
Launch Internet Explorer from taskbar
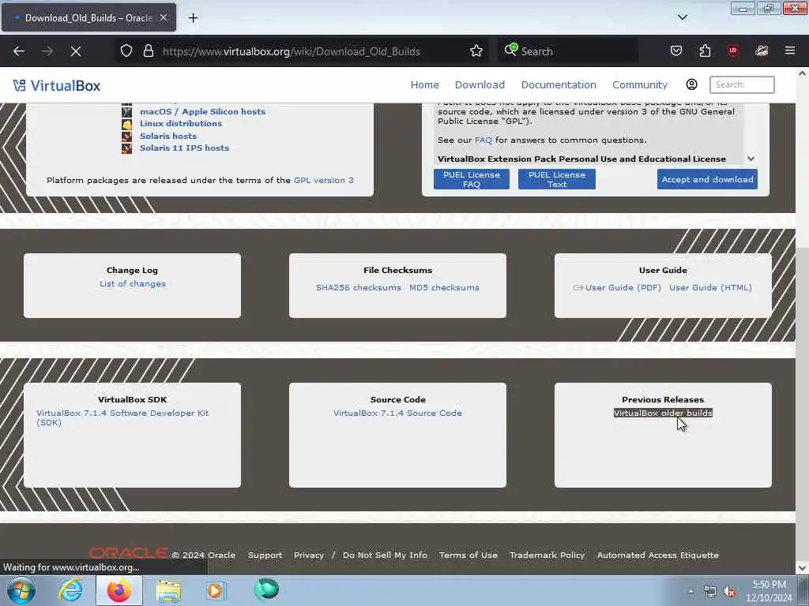[70, 590]
